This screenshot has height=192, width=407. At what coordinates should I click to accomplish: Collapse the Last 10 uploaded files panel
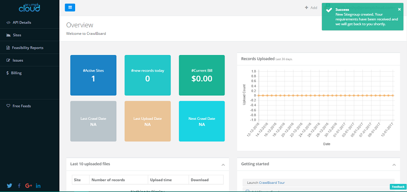pyautogui.click(x=223, y=164)
